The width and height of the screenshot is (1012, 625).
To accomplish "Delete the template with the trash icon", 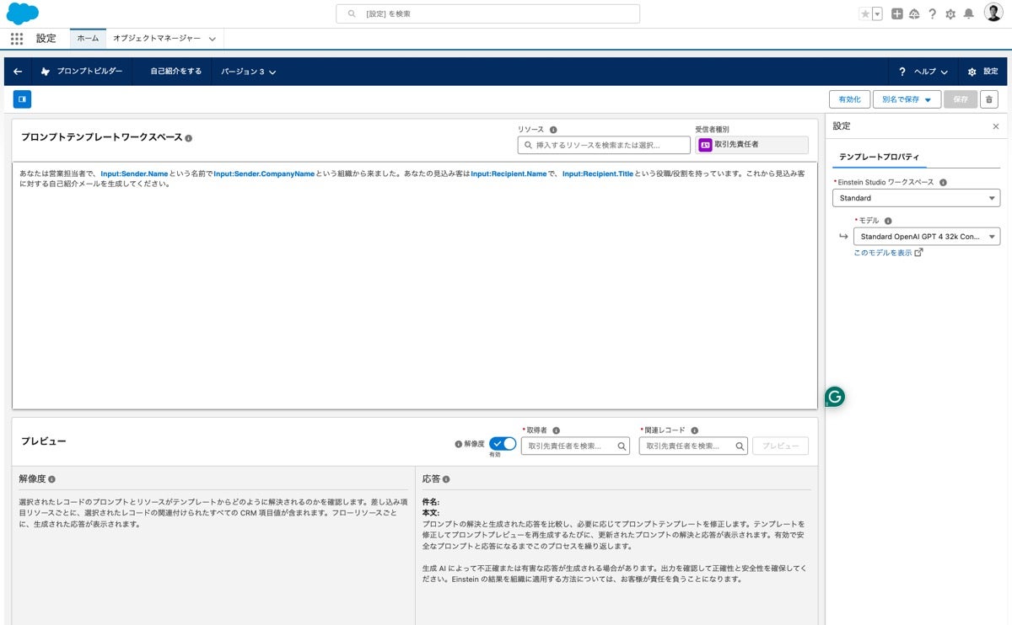I will 988,99.
